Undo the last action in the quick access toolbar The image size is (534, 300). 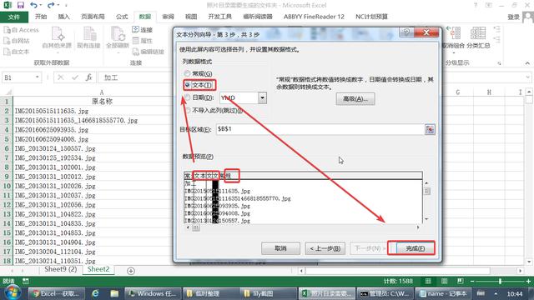(x=33, y=5)
